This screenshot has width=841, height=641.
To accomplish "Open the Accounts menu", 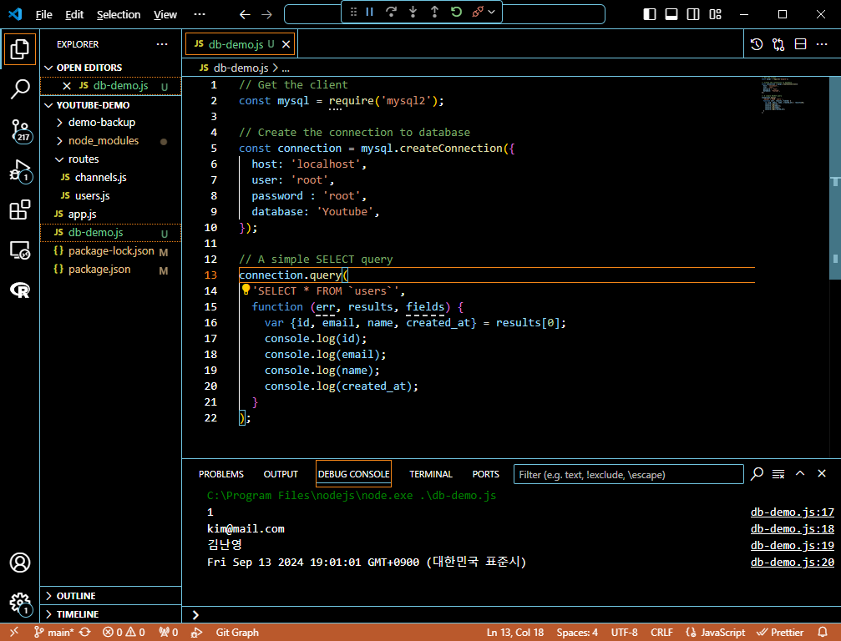I will tap(20, 563).
